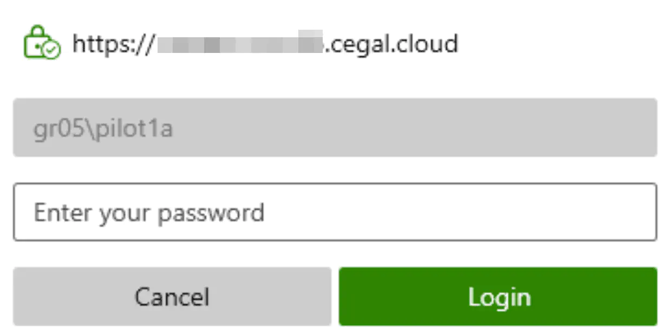Click the Cancel button
This screenshot has height=335, width=666.
172,297
